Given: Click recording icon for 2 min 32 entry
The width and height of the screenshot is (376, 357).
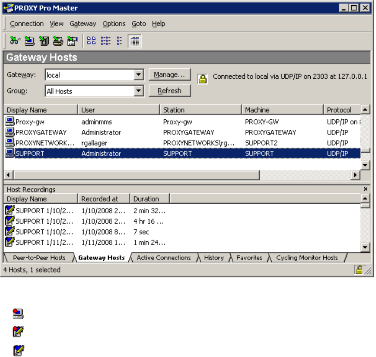Looking at the screenshot, I should tap(10, 210).
